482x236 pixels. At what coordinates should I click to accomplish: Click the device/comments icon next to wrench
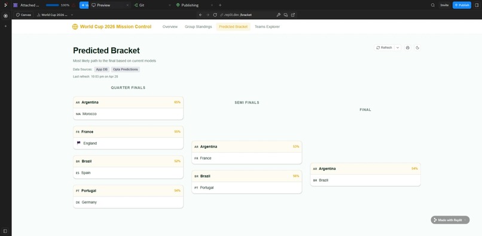tap(286, 15)
